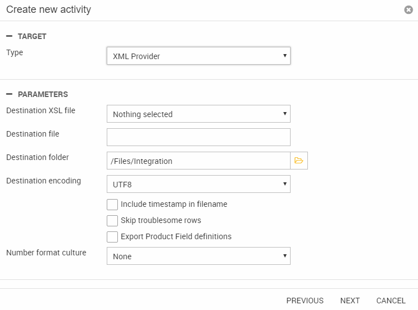Click the Number format culture label text
This screenshot has width=418, height=310.
[x=46, y=253]
